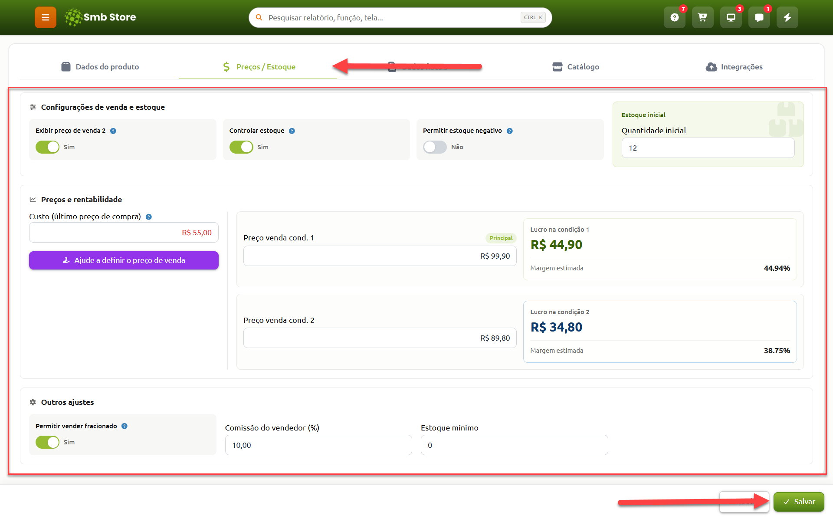This screenshot has height=519, width=833.
Task: Open the Integrações tab
Action: [x=734, y=67]
